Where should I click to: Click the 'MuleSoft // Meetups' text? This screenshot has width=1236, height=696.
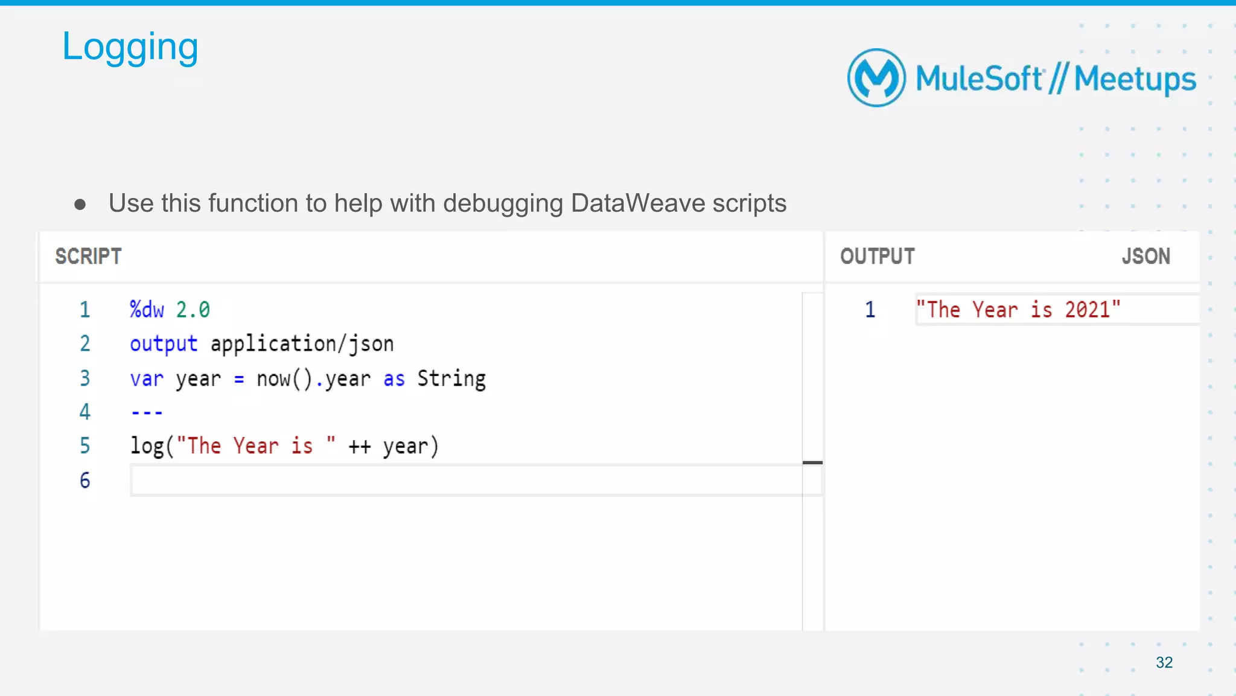pos(1056,79)
